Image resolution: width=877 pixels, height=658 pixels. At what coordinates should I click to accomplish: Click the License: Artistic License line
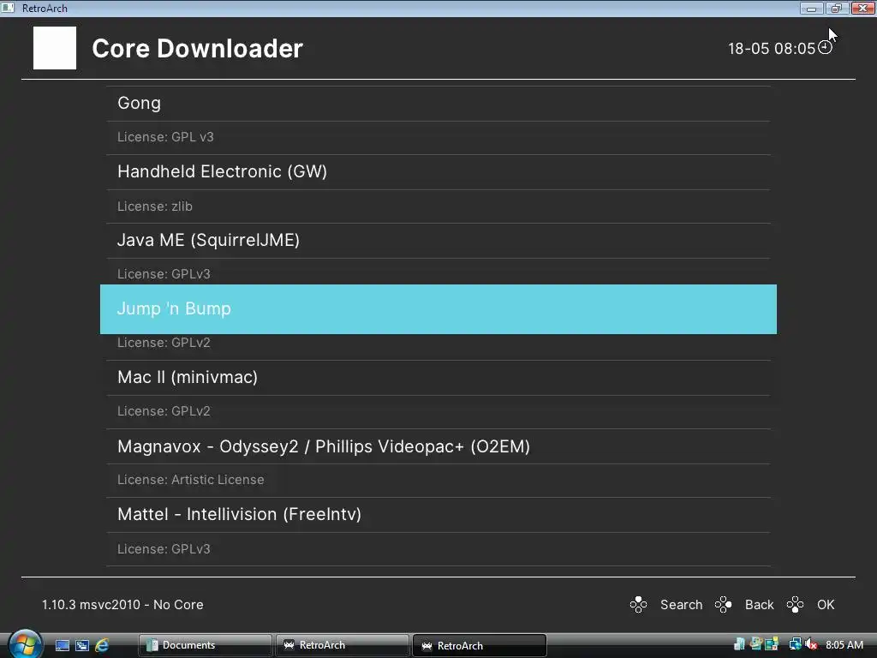(x=191, y=480)
